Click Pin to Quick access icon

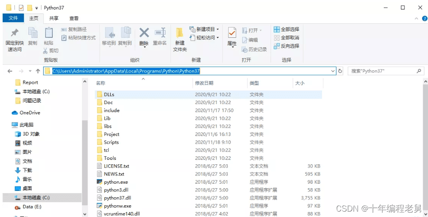[x=14, y=33]
